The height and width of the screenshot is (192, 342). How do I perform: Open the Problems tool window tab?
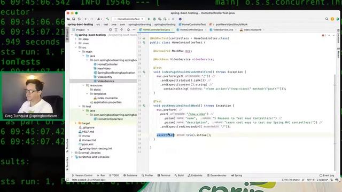(130, 175)
